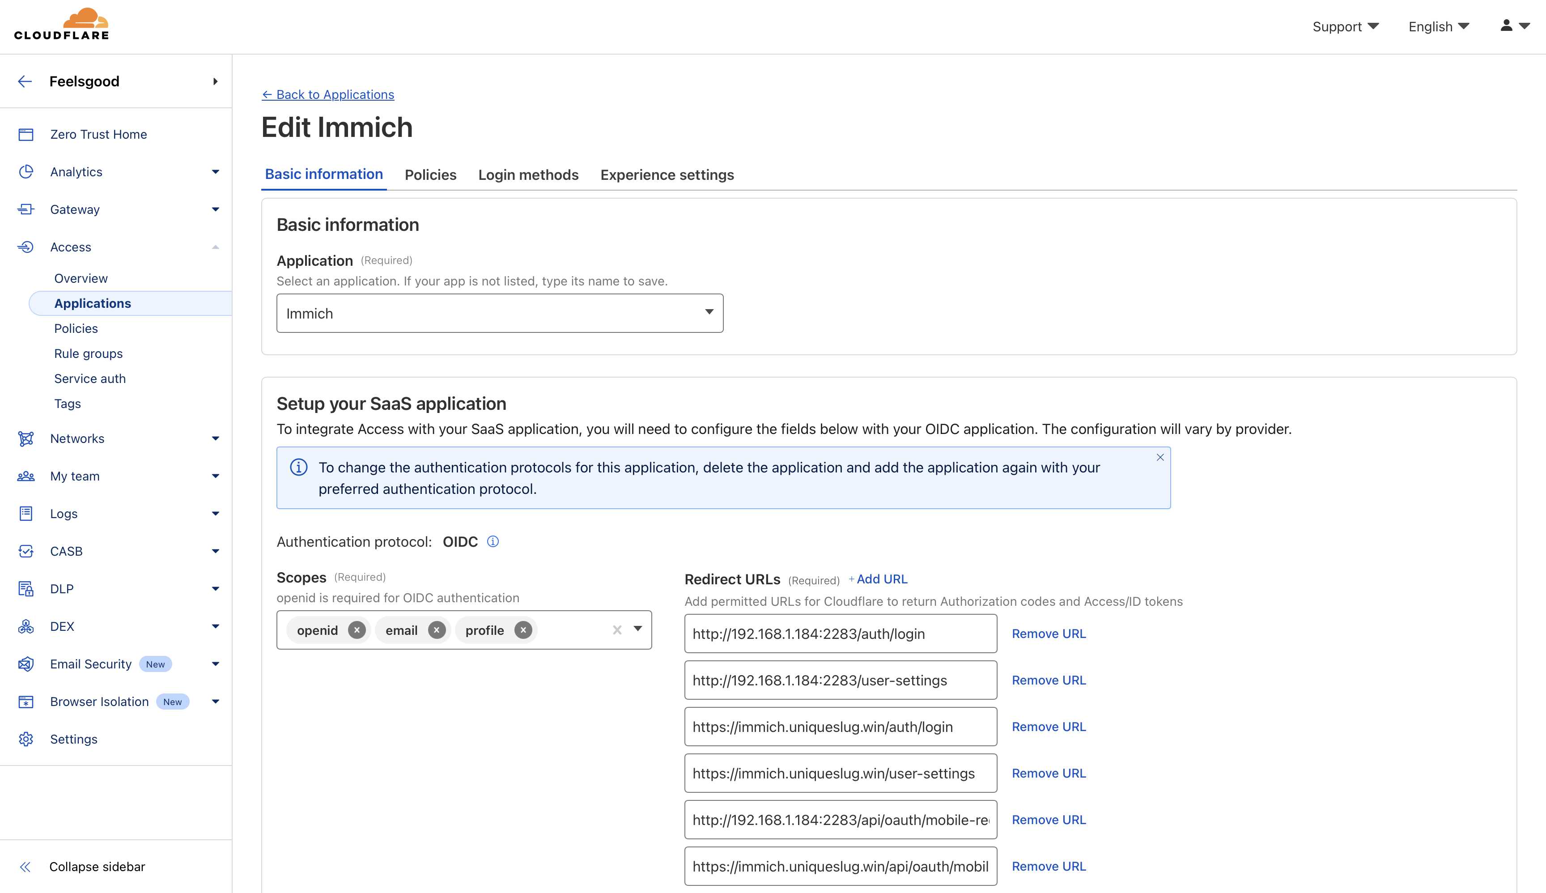The image size is (1546, 893).
Task: Click the Cloudflare logo
Action: [x=61, y=25]
